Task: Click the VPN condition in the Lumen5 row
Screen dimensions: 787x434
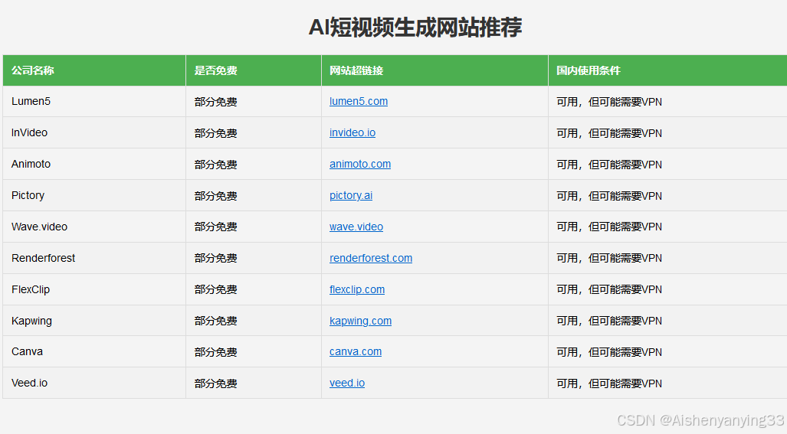Action: (x=609, y=102)
